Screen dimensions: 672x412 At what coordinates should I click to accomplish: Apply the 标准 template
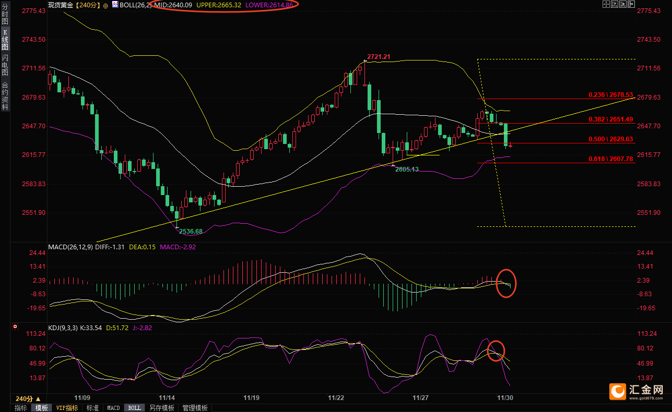point(92,408)
